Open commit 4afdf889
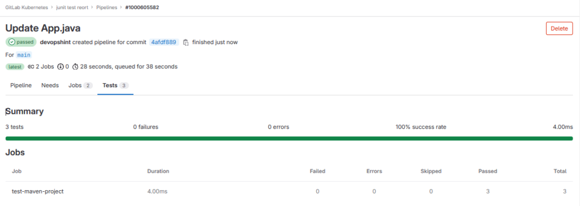Viewport: 580px width, 206px height. pos(164,42)
